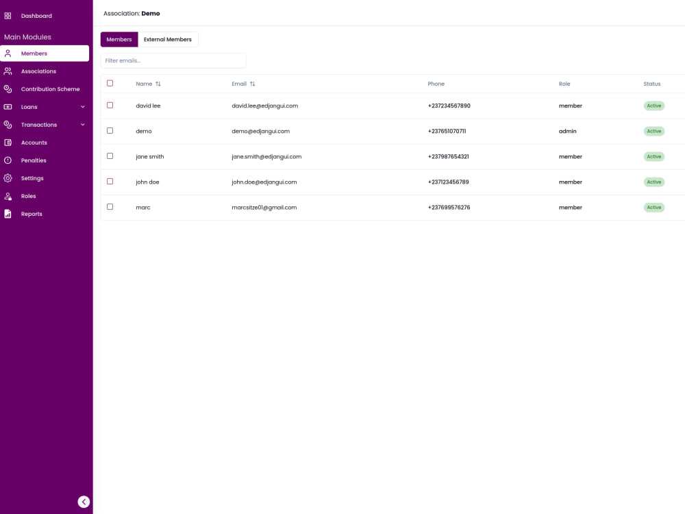Check the box for demo row
This screenshot has height=514, width=685.
110,131
